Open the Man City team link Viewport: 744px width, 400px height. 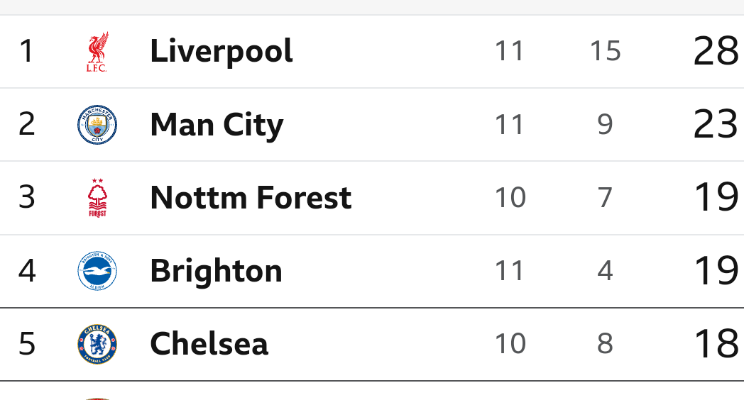(x=217, y=125)
